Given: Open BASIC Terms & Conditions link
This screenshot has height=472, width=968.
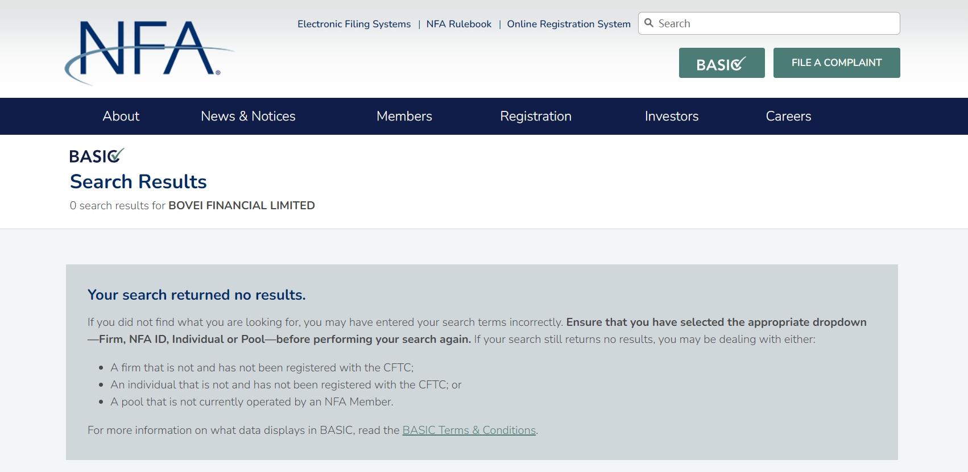Looking at the screenshot, I should click(469, 430).
